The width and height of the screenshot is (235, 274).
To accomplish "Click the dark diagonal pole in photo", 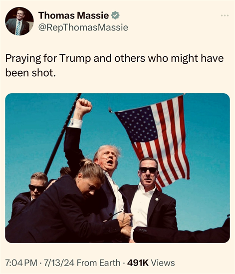I will coord(62,134).
